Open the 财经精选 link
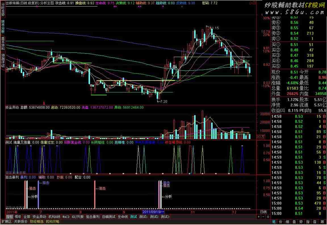 tap(37, 222)
